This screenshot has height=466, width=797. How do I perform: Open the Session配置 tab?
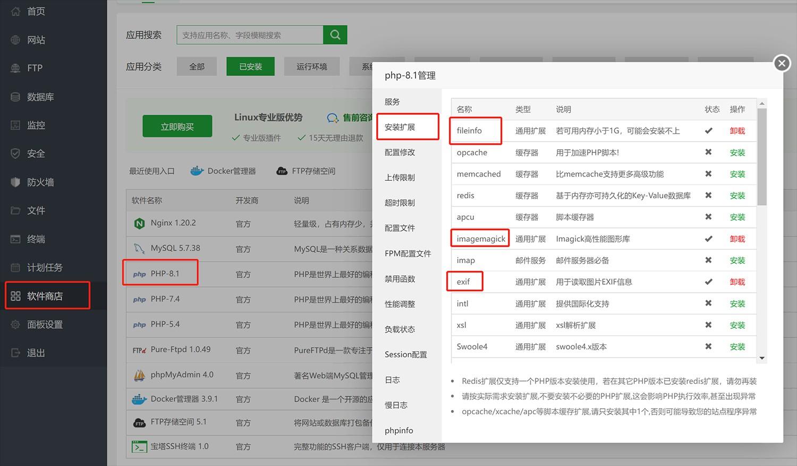pyautogui.click(x=406, y=354)
